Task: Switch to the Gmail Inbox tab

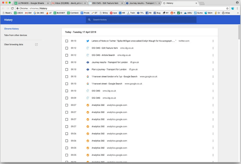Action: click(69, 3)
